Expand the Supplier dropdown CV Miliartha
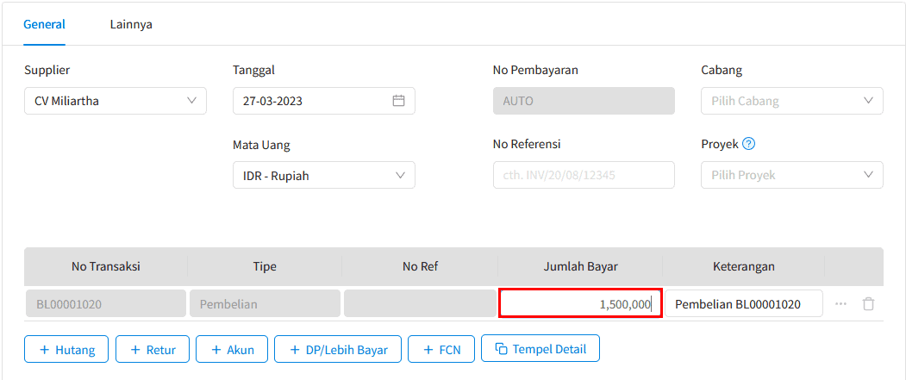Viewport: 906px width, 380px height. tap(115, 101)
